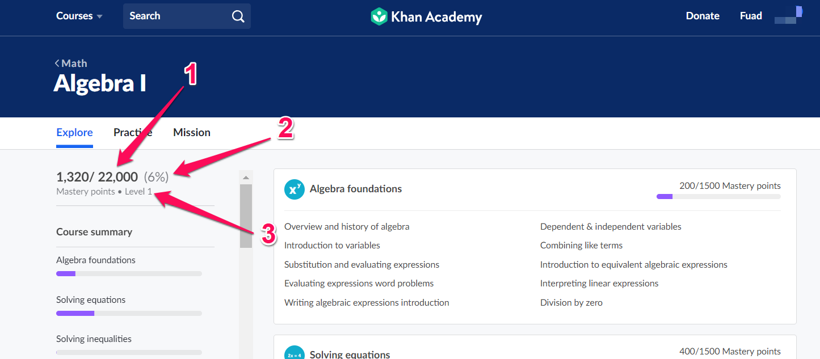Open the Courses dropdown menu
Screen dimensions: 820x359
[79, 16]
